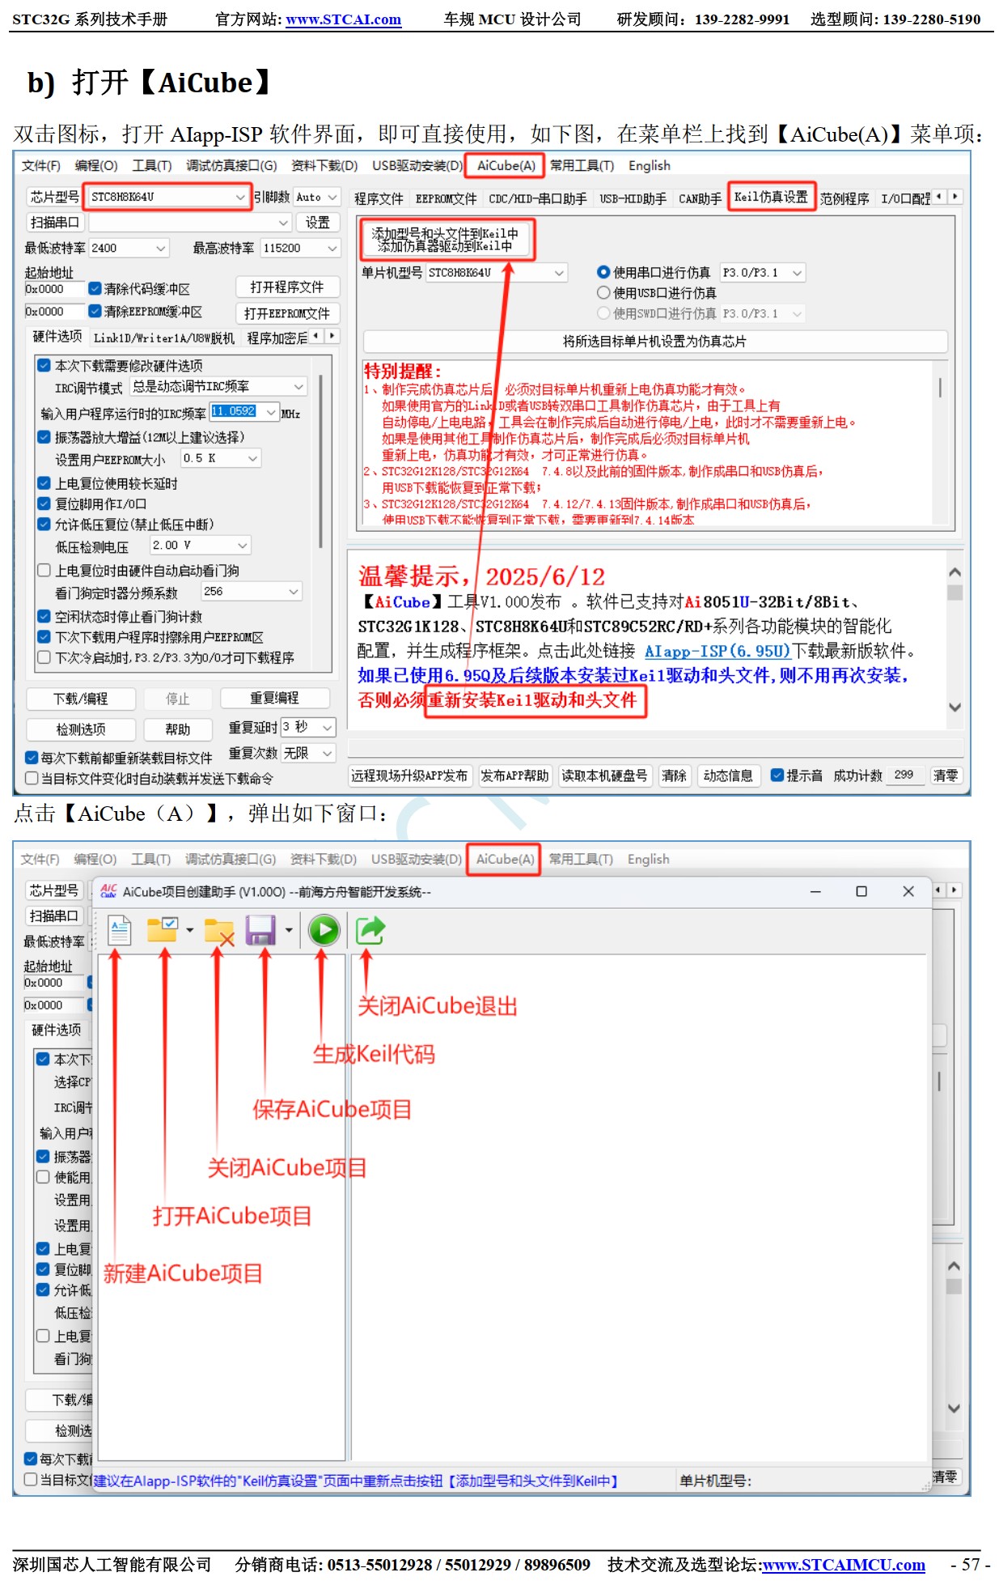
Task: Open the 引脚数 Auto dropdown
Action: pos(315,197)
